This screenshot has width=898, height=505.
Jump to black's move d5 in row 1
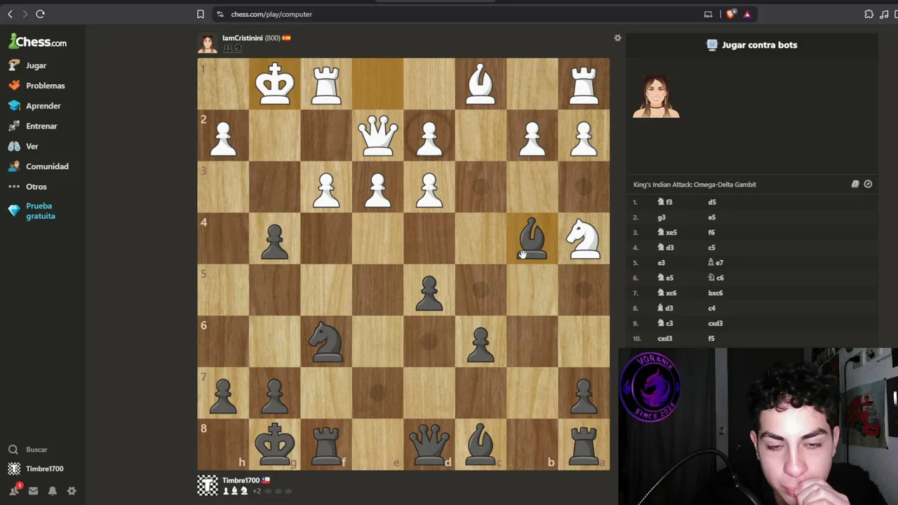pos(712,202)
